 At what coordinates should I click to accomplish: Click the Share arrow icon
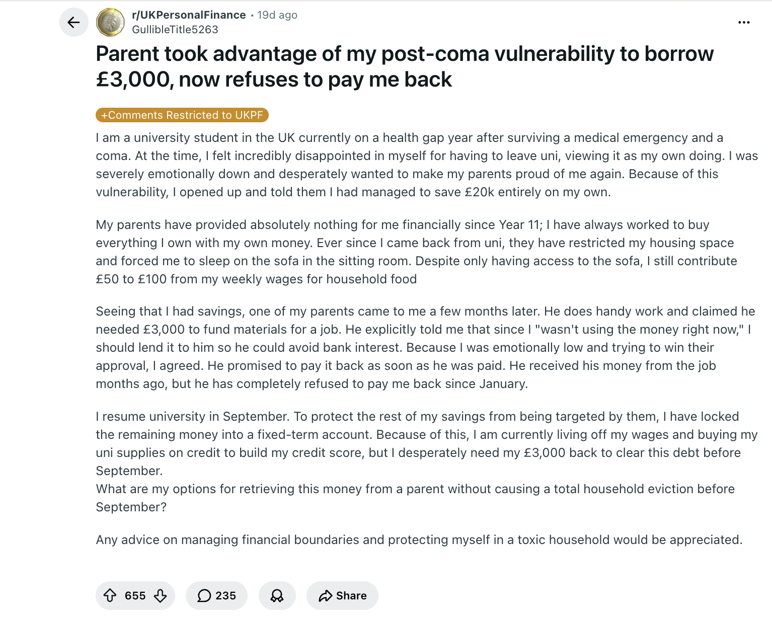pos(325,596)
